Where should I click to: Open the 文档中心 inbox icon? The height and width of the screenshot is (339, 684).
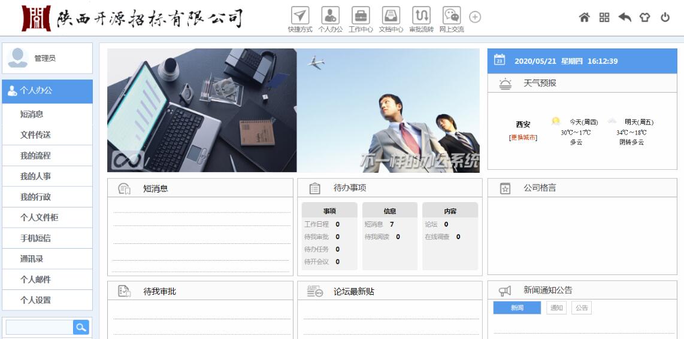tap(391, 16)
